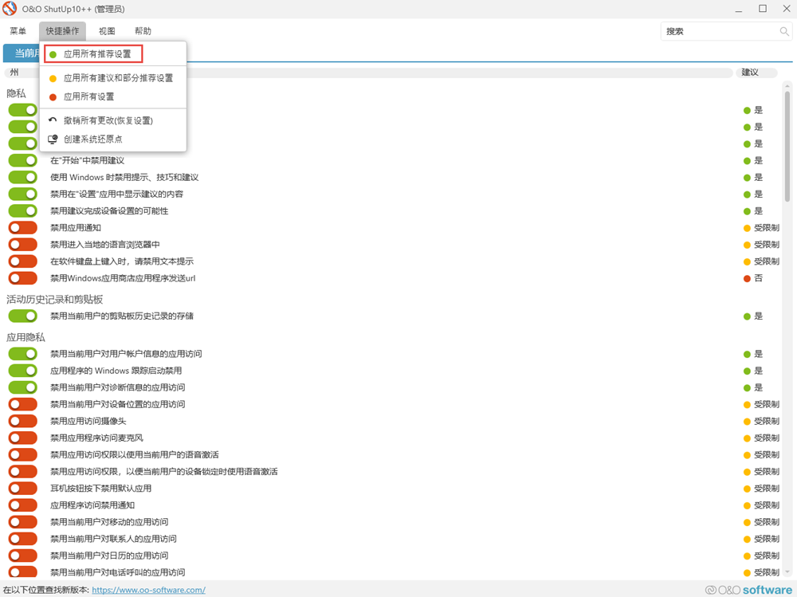Toggle 禁用应用程序访问麦克风 switch
Viewport: 797px width, 597px height.
click(x=23, y=438)
